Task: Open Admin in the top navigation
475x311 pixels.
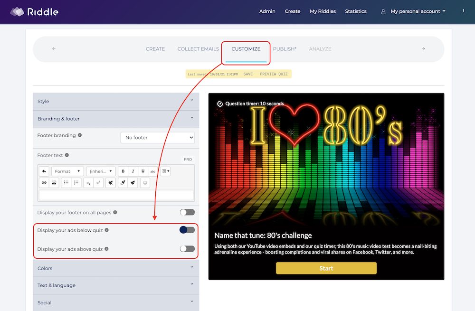Action: tap(267, 11)
